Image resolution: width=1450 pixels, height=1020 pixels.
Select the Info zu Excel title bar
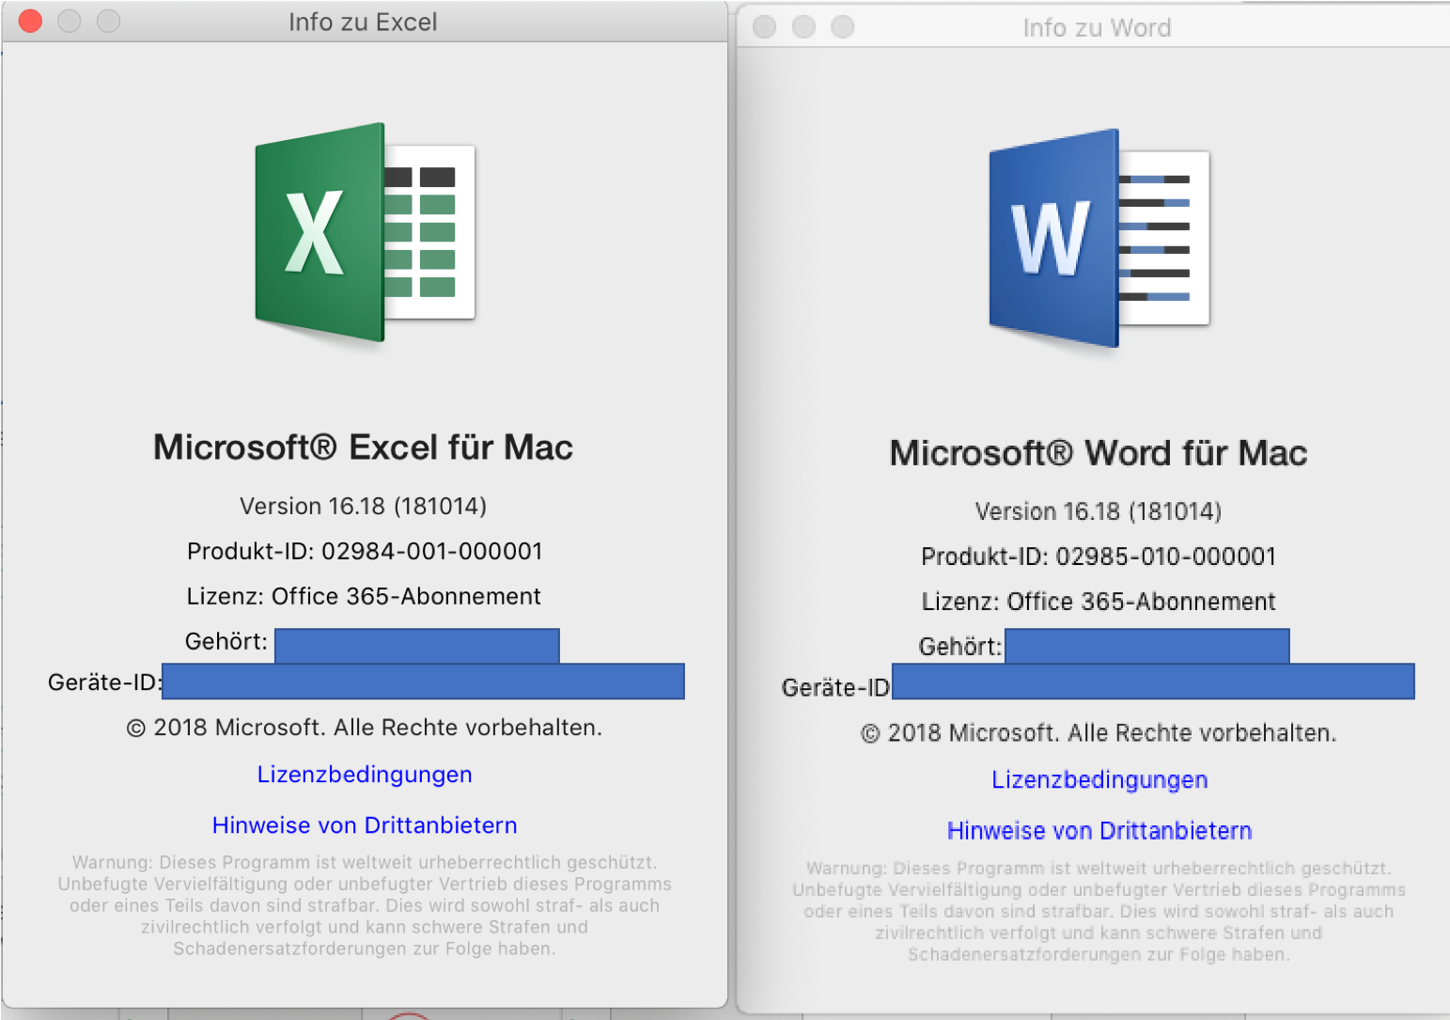coord(363,22)
